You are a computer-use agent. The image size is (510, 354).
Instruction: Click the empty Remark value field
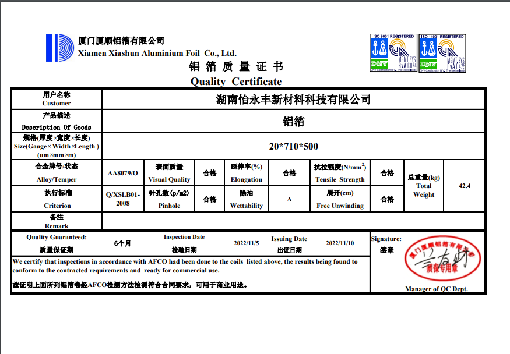coord(293,221)
